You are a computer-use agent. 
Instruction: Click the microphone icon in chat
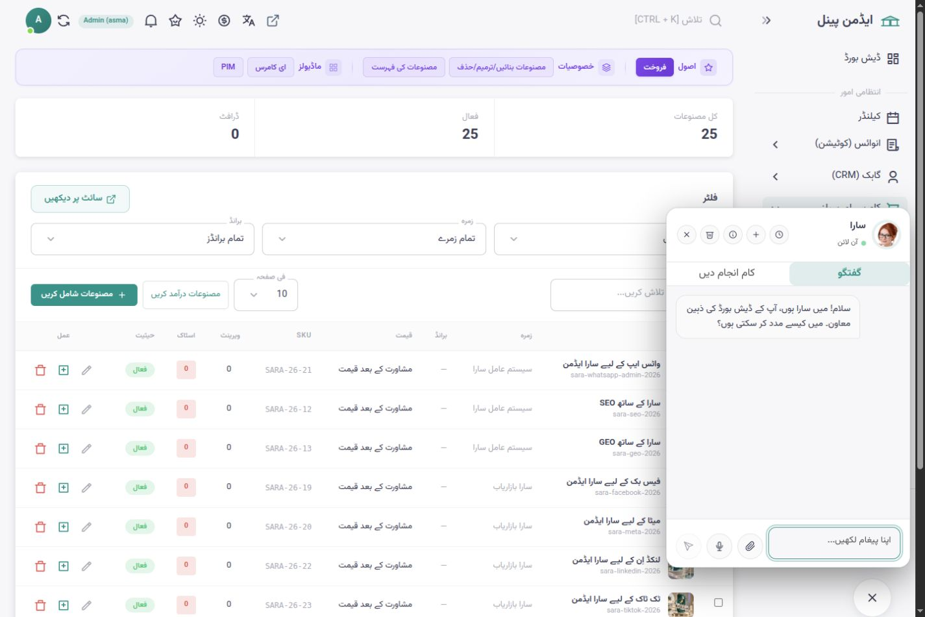pyautogui.click(x=719, y=546)
